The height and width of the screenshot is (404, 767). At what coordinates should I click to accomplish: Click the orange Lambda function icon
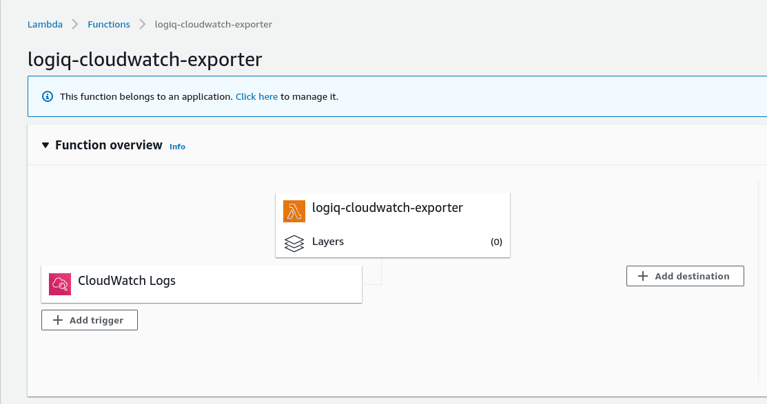(294, 211)
